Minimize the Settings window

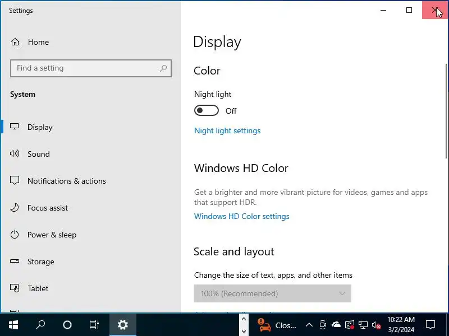[x=383, y=10]
